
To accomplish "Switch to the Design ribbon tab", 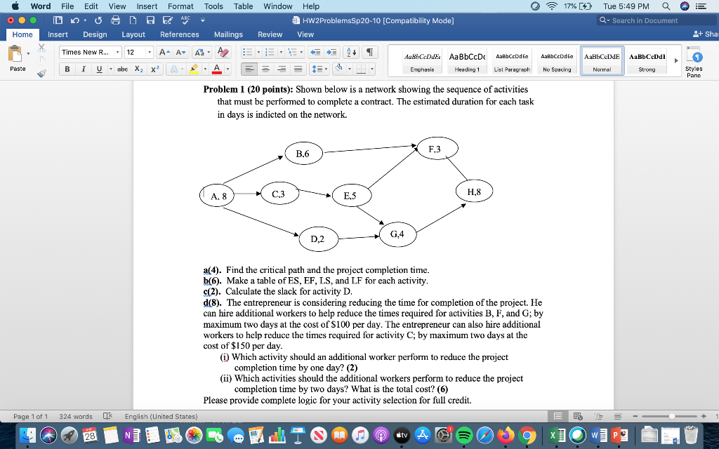I will point(95,34).
